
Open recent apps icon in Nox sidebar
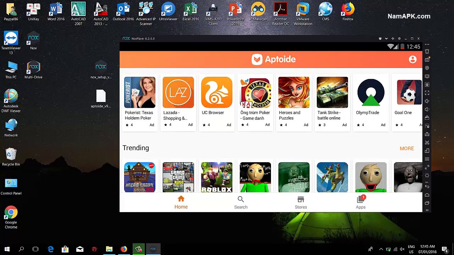click(x=427, y=203)
